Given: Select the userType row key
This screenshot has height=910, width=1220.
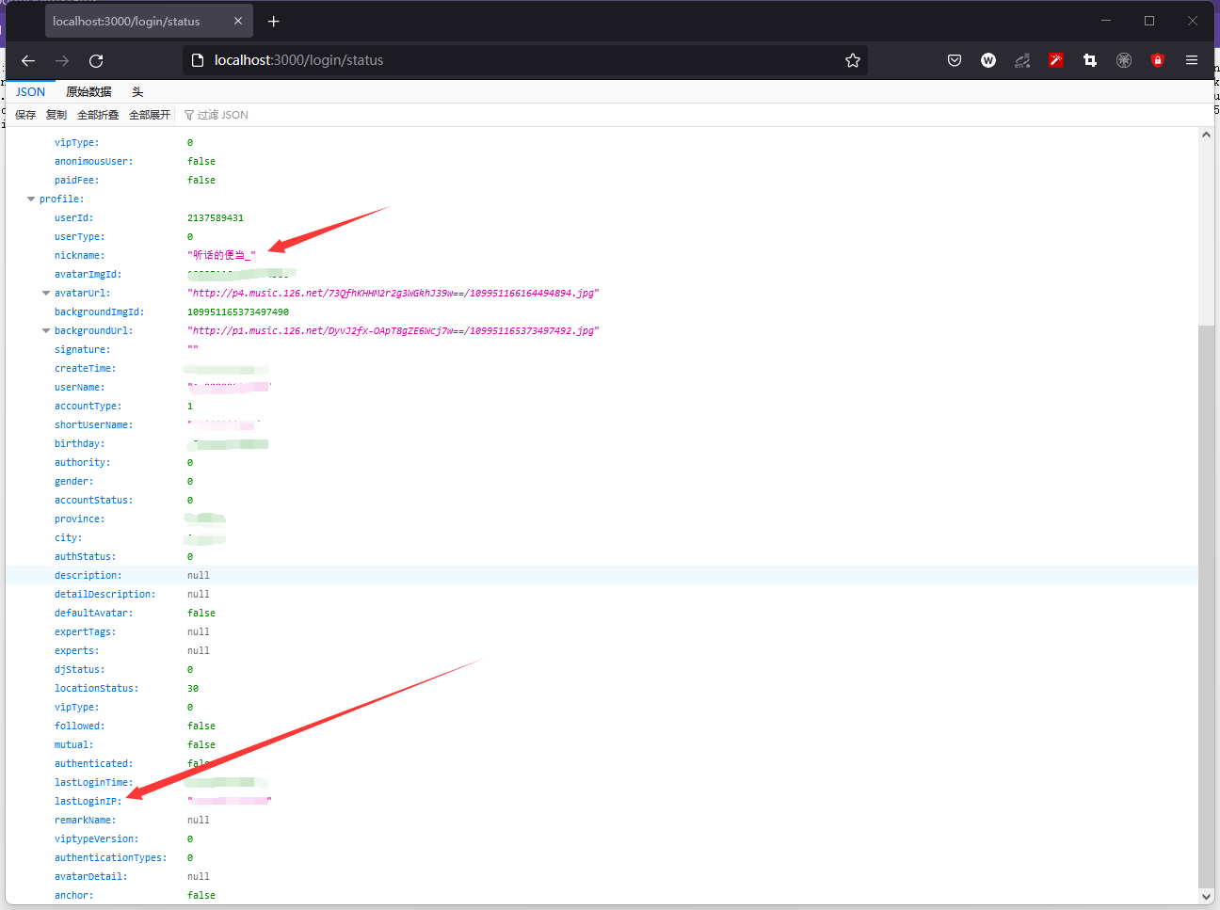Looking at the screenshot, I should tap(80, 237).
